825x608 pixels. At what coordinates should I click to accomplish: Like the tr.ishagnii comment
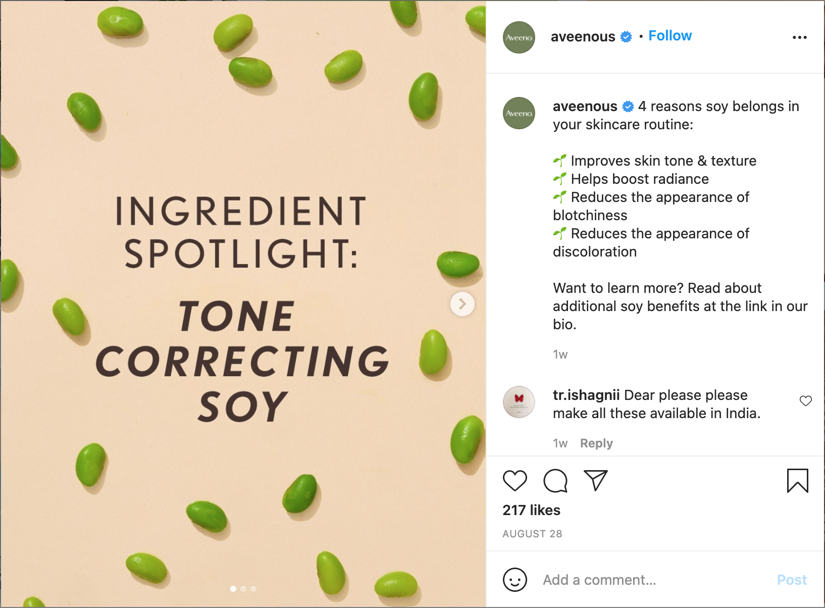tap(805, 401)
